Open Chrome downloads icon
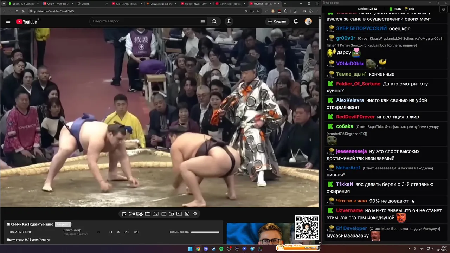Image resolution: width=450 pixels, height=253 pixels. 295,11
